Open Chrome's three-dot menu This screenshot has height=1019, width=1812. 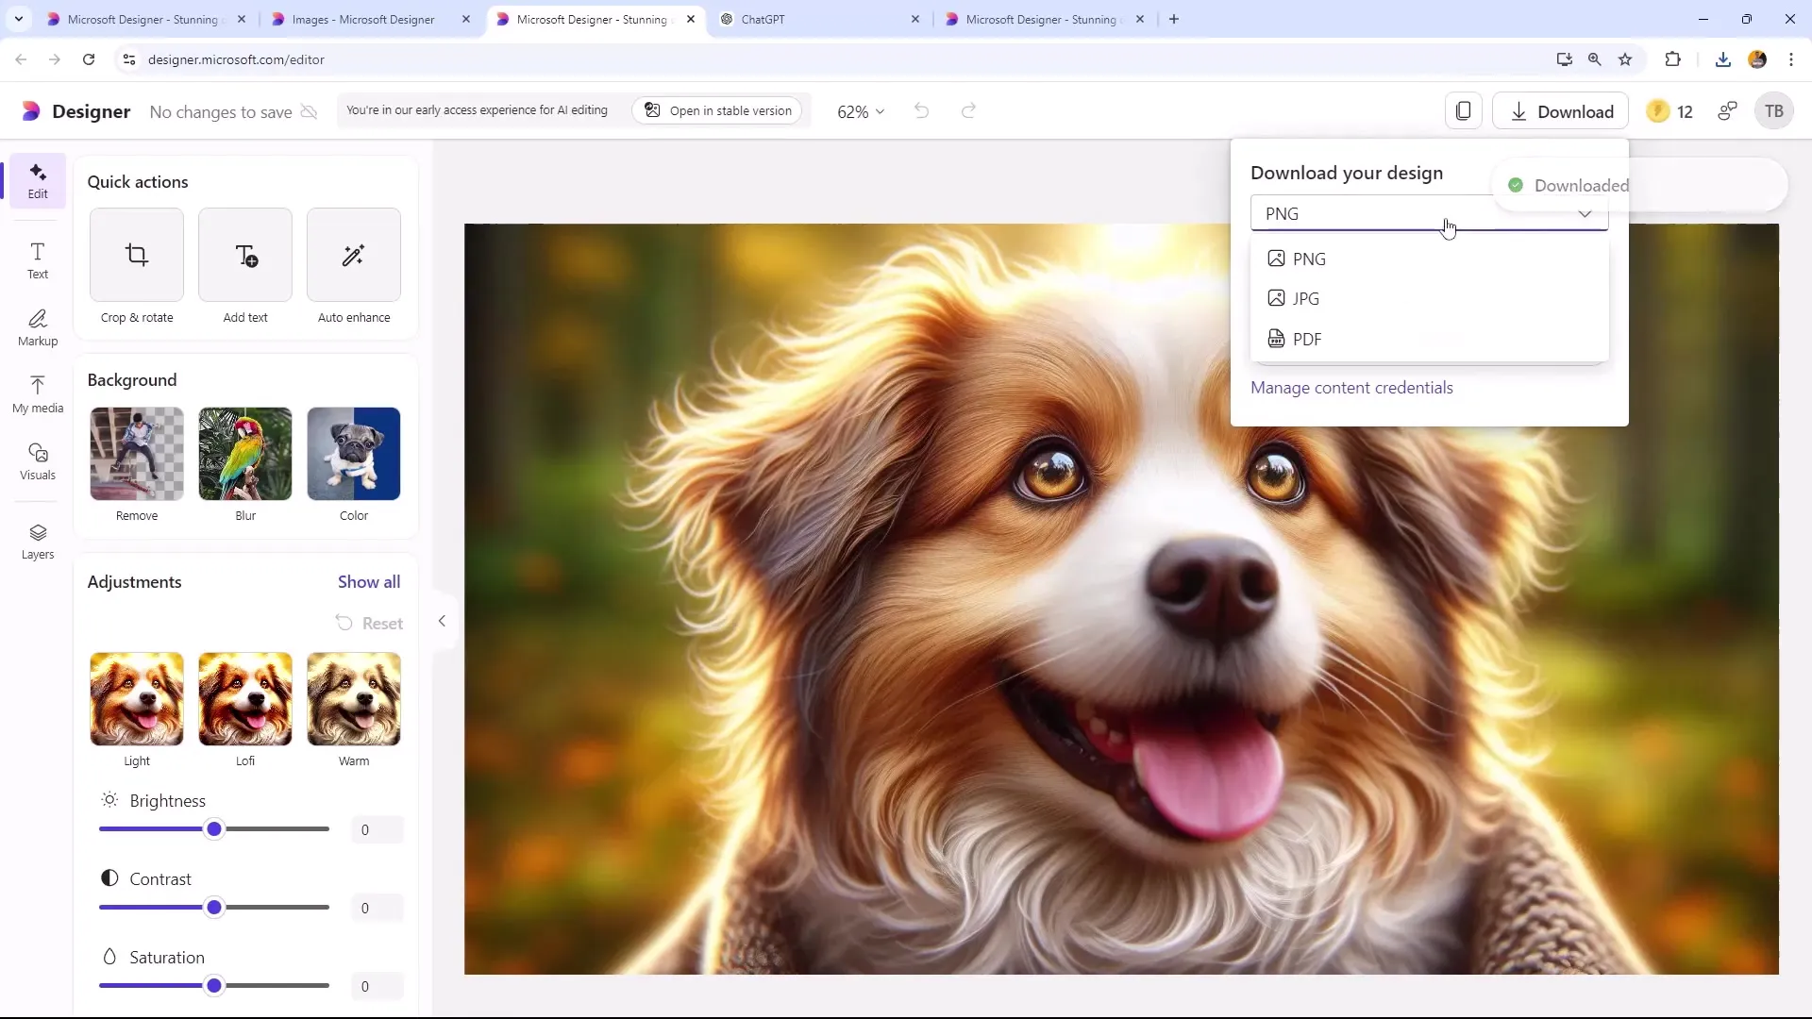pos(1791,59)
